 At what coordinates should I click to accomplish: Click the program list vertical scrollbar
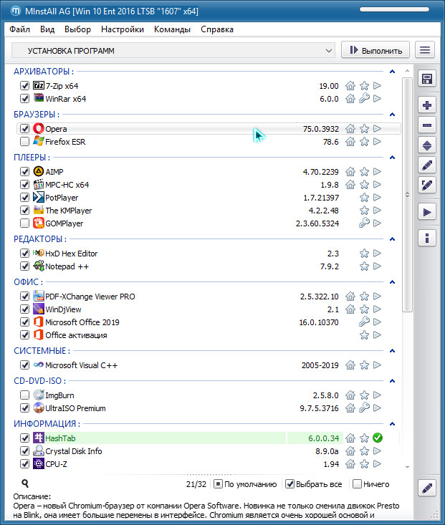tap(408, 215)
